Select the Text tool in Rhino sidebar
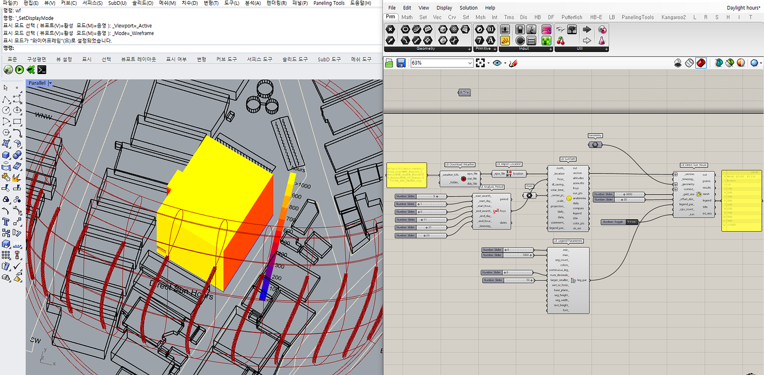Screen dimensions: 764x375 pos(6,221)
